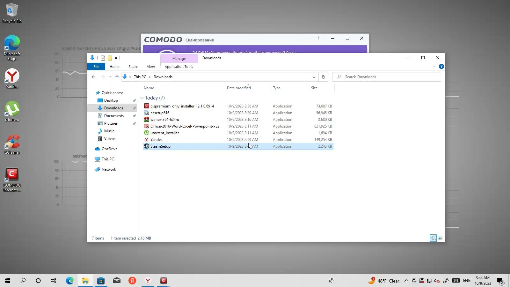Viewport: 510px width, 287px height.
Task: Click the help button in COMODO window
Action: tap(318, 38)
